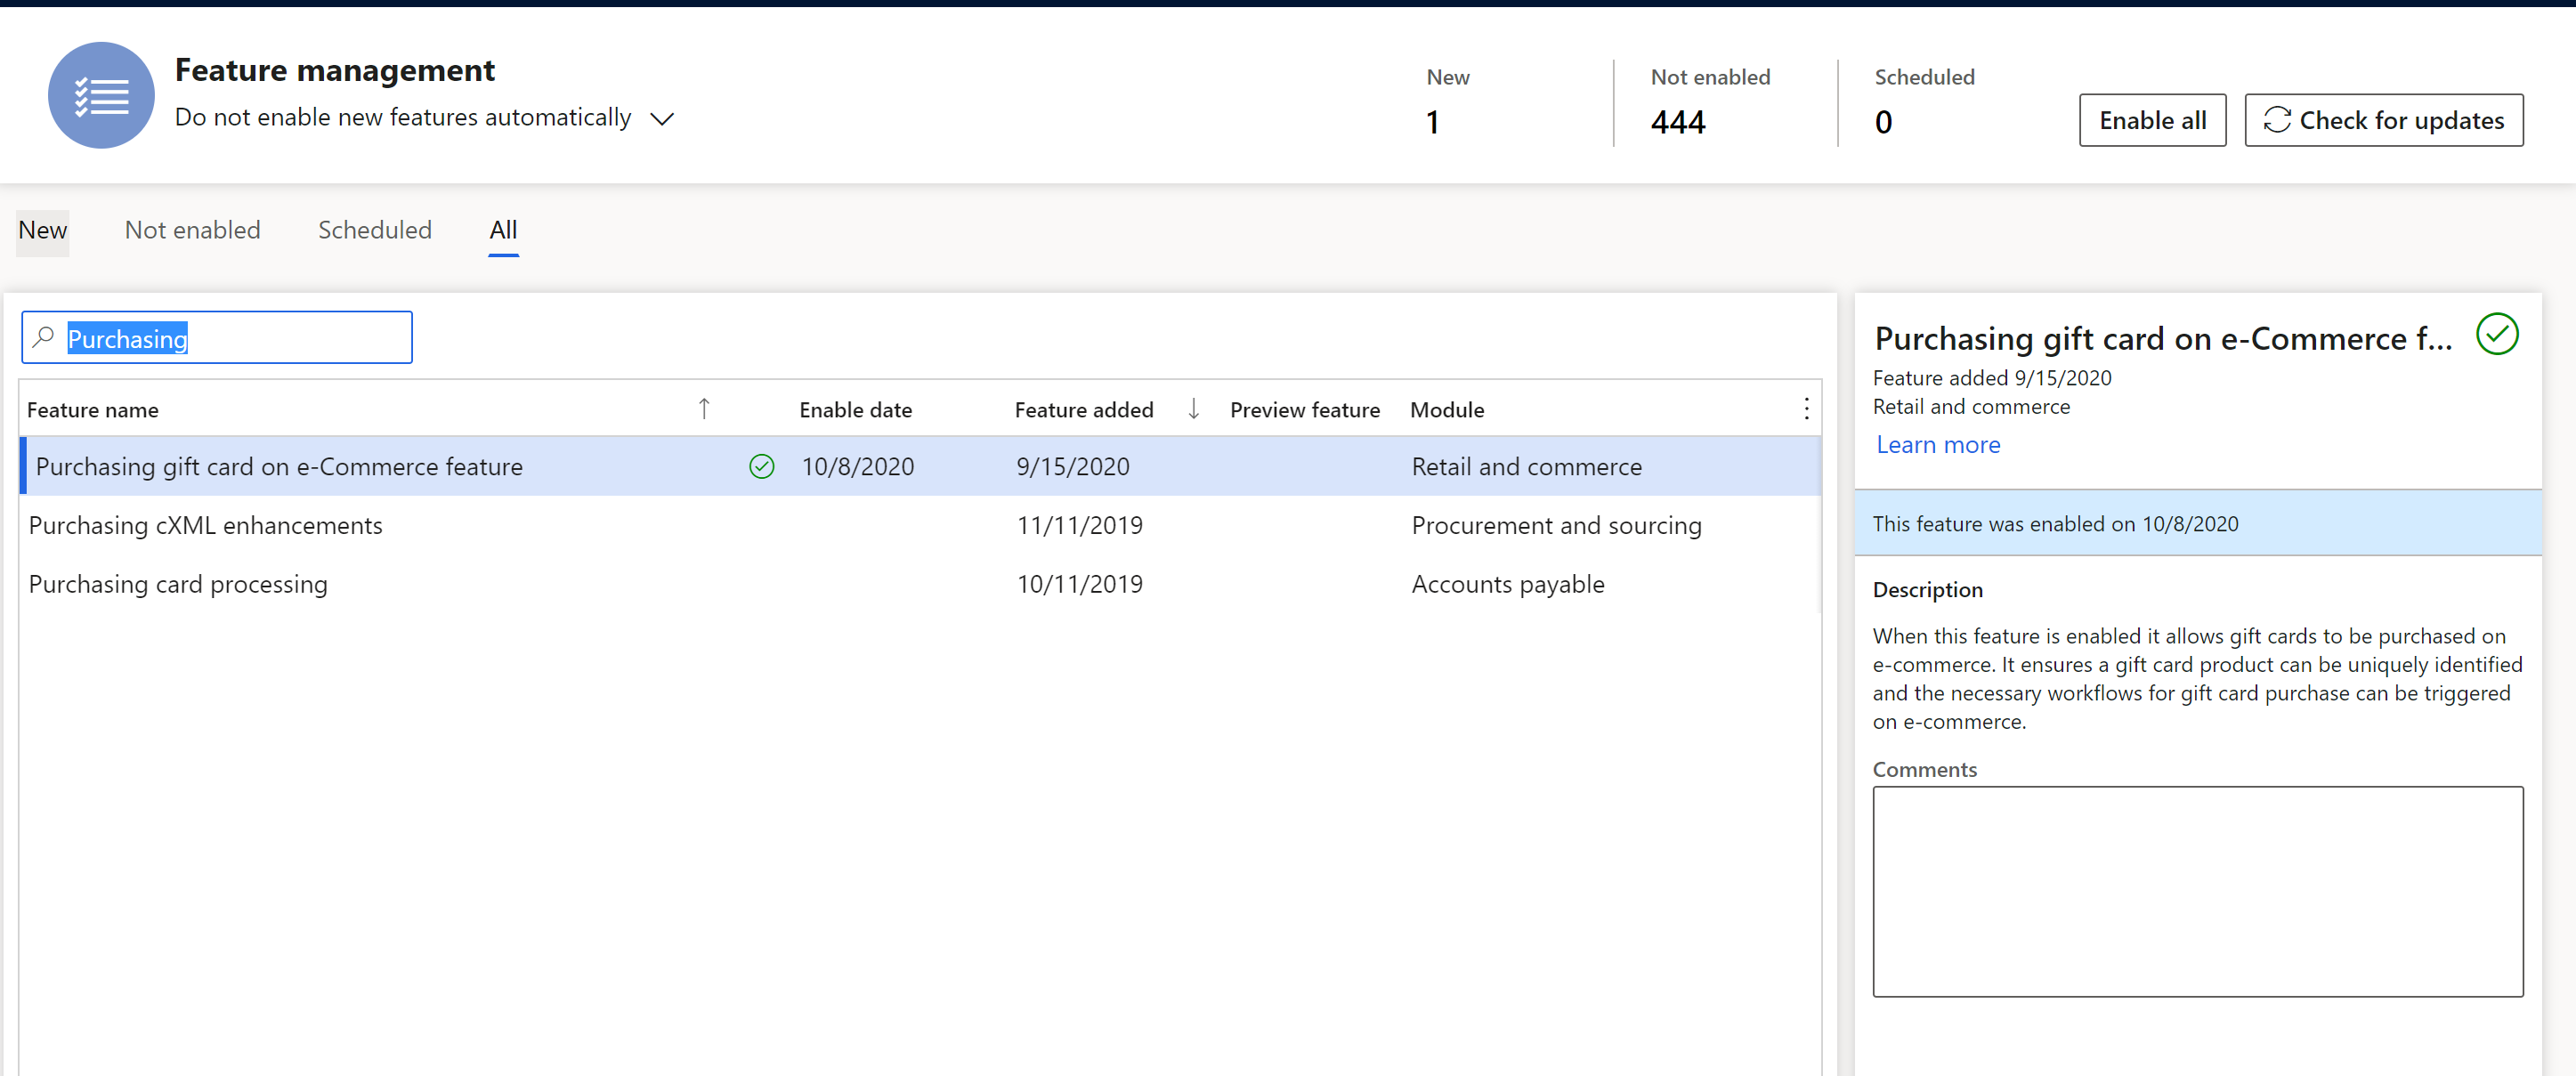This screenshot has width=2576, height=1076.
Task: Select Purchasing cXML enhancements feature row
Action: [x=913, y=524]
